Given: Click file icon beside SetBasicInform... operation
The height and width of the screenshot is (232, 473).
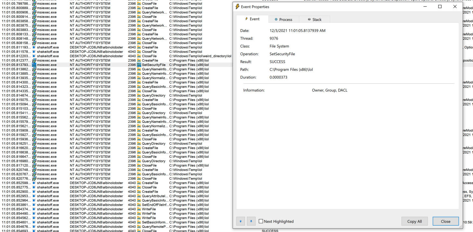Looking at the screenshot, I should point(139,222).
